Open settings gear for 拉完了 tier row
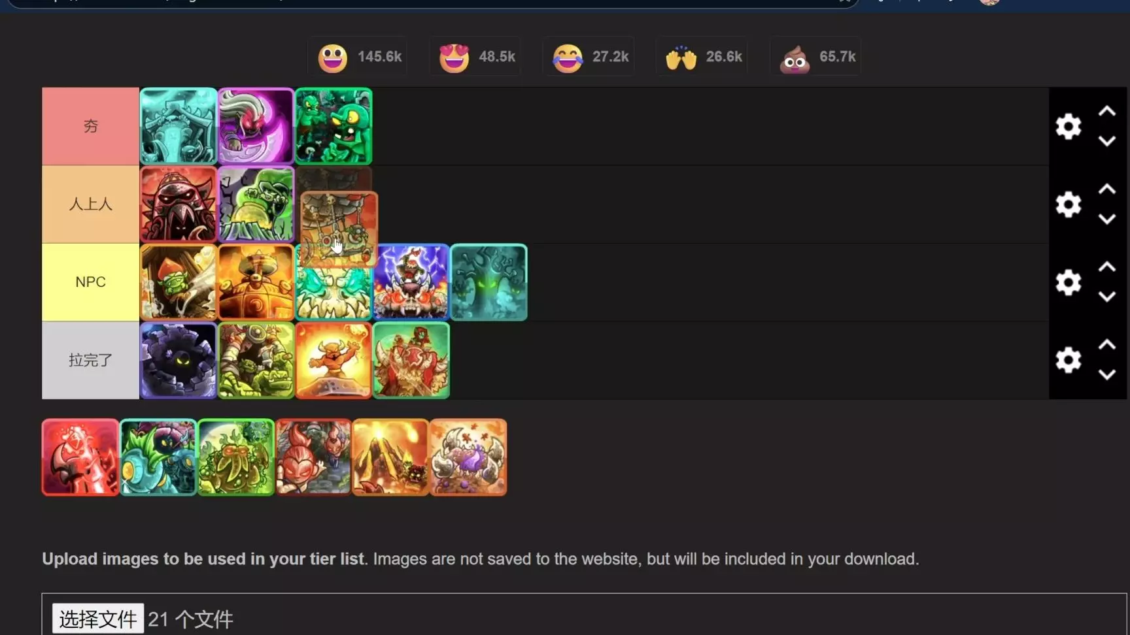Image resolution: width=1130 pixels, height=635 pixels. pos(1068,360)
